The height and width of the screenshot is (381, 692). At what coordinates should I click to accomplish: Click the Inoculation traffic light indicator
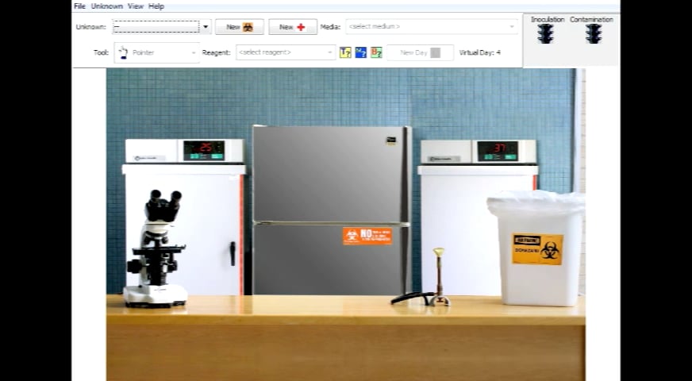[x=545, y=33]
